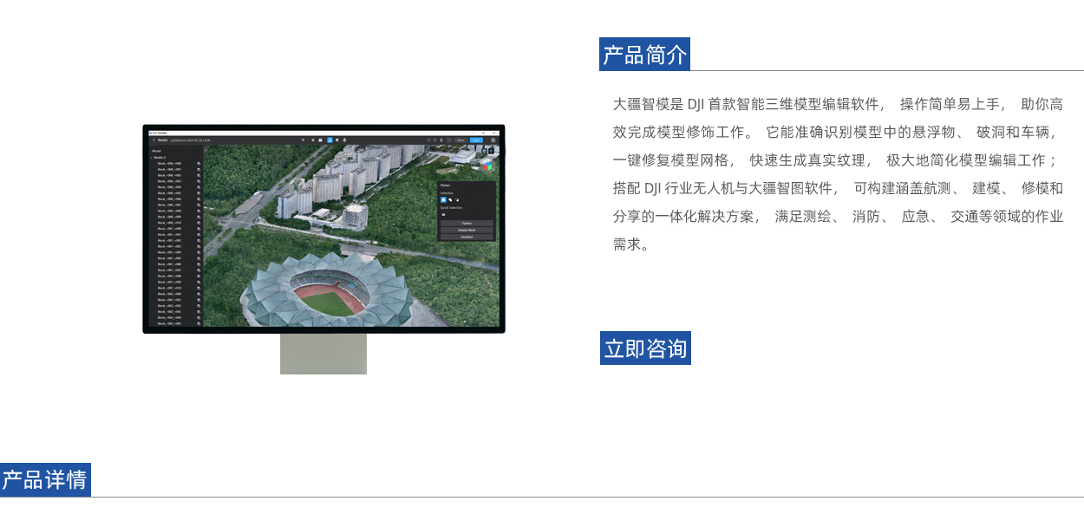This screenshot has width=1084, height=514.
Task: Click the undo arrow in DJI Modify
Action: point(428,140)
